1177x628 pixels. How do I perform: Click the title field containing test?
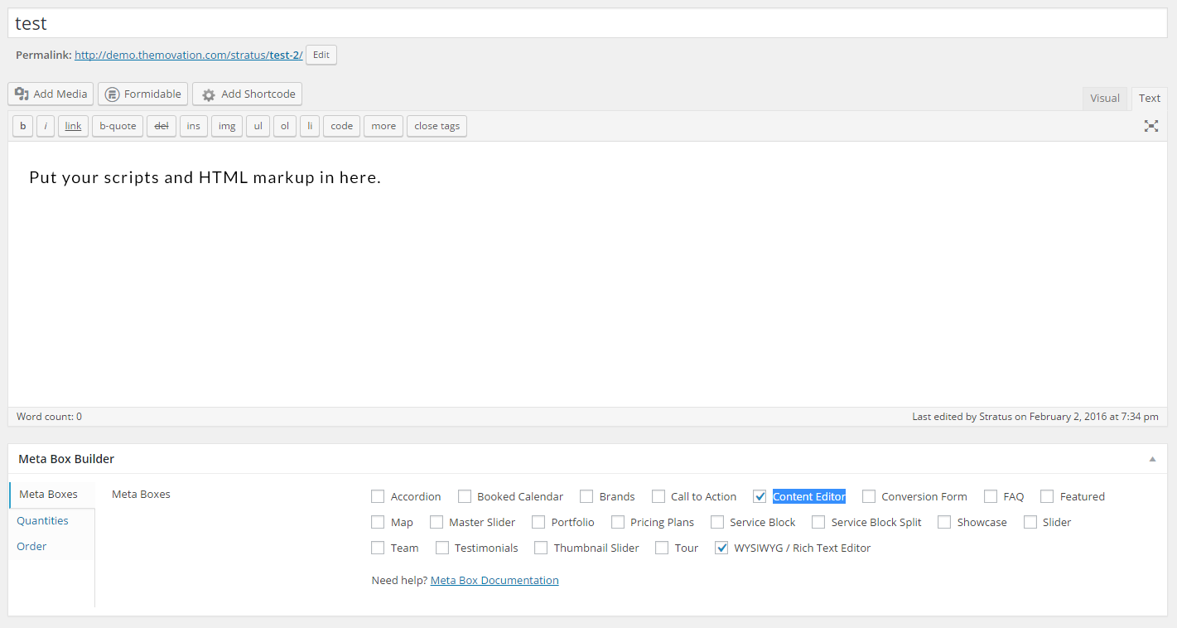(588, 23)
